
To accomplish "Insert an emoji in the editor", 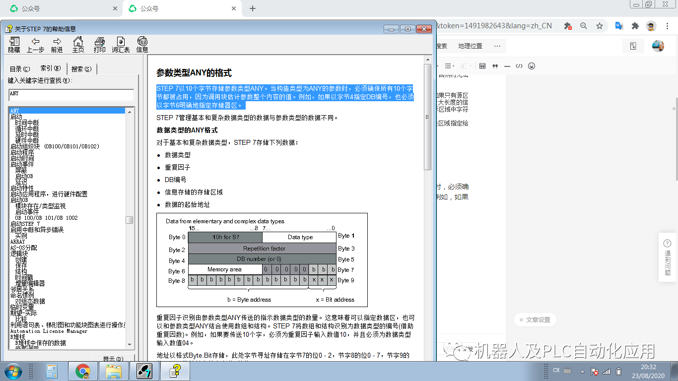I will click(532, 66).
